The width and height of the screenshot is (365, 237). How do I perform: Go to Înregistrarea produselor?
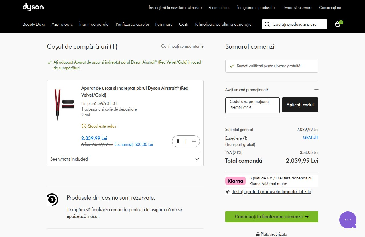[257, 8]
